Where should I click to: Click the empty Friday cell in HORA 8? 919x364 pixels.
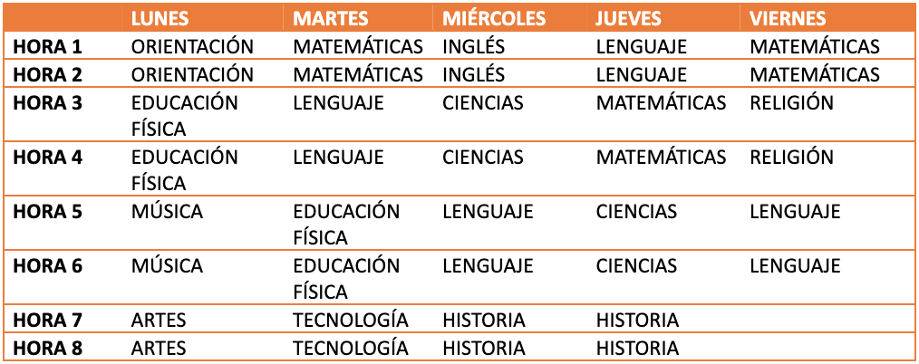point(827,348)
